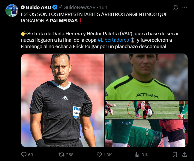Image resolution: width=194 pixels, height=161 pixels.
Task: Click the 16h timestamp
Action: pos(103,7)
